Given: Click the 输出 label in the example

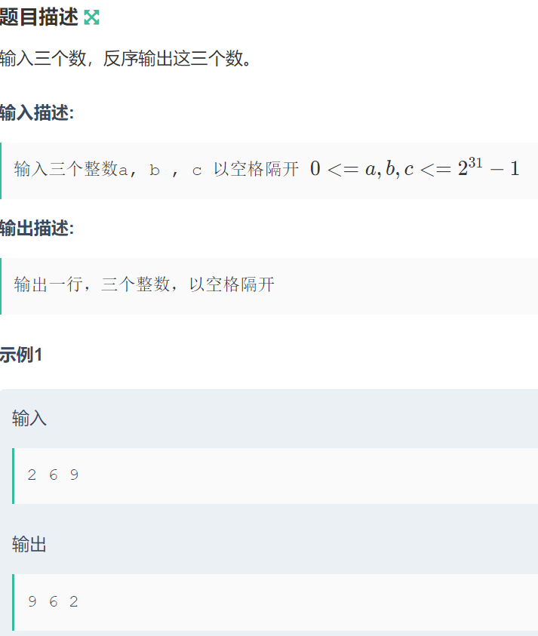Looking at the screenshot, I should tap(29, 544).
